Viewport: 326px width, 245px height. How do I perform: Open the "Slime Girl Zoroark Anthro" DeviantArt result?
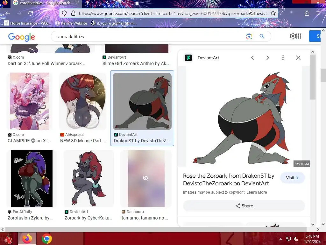point(136,63)
